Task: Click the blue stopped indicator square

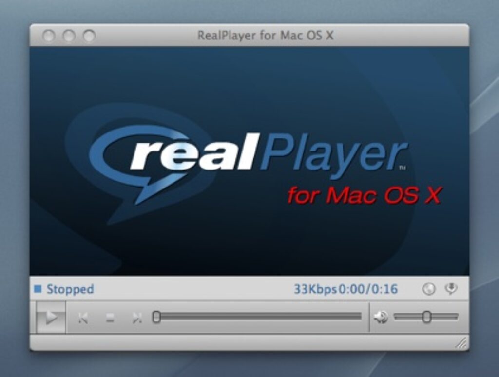Action: tap(38, 289)
